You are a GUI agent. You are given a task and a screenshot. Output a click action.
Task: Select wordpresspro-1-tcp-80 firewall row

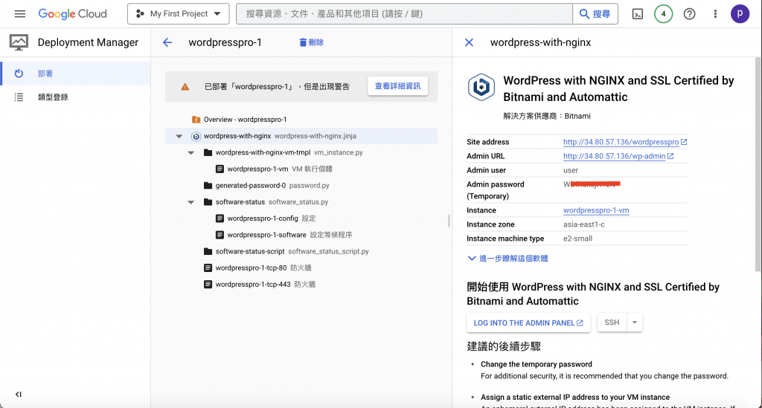pos(301,268)
